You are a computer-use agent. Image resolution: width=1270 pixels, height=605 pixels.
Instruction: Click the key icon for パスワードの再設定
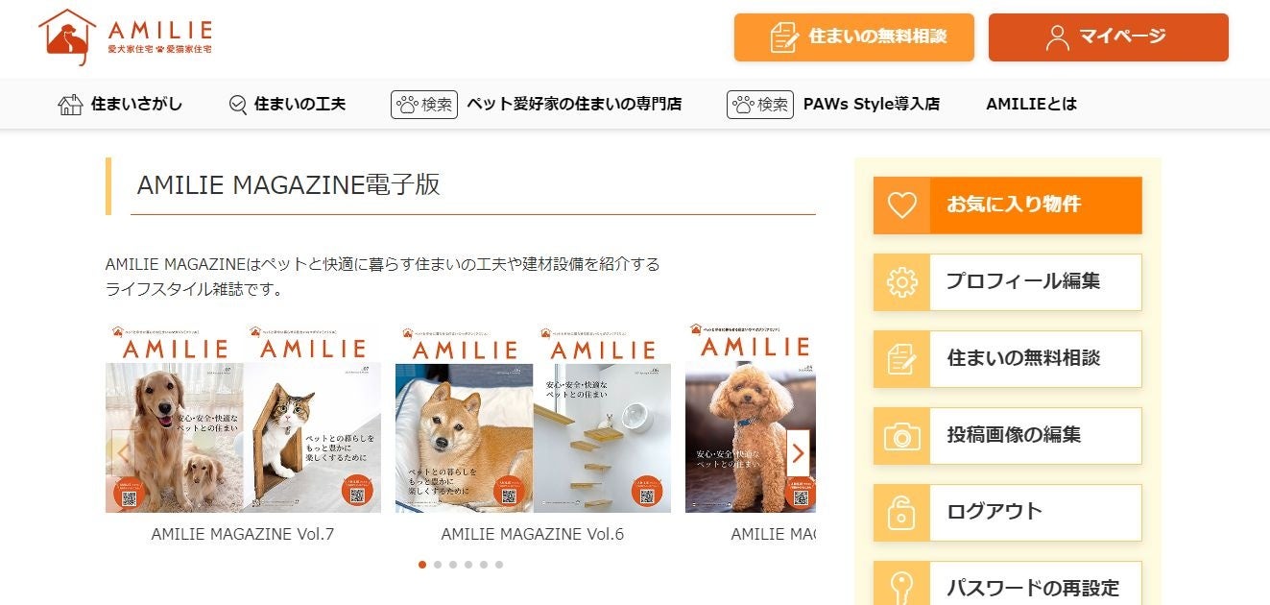[x=901, y=586]
